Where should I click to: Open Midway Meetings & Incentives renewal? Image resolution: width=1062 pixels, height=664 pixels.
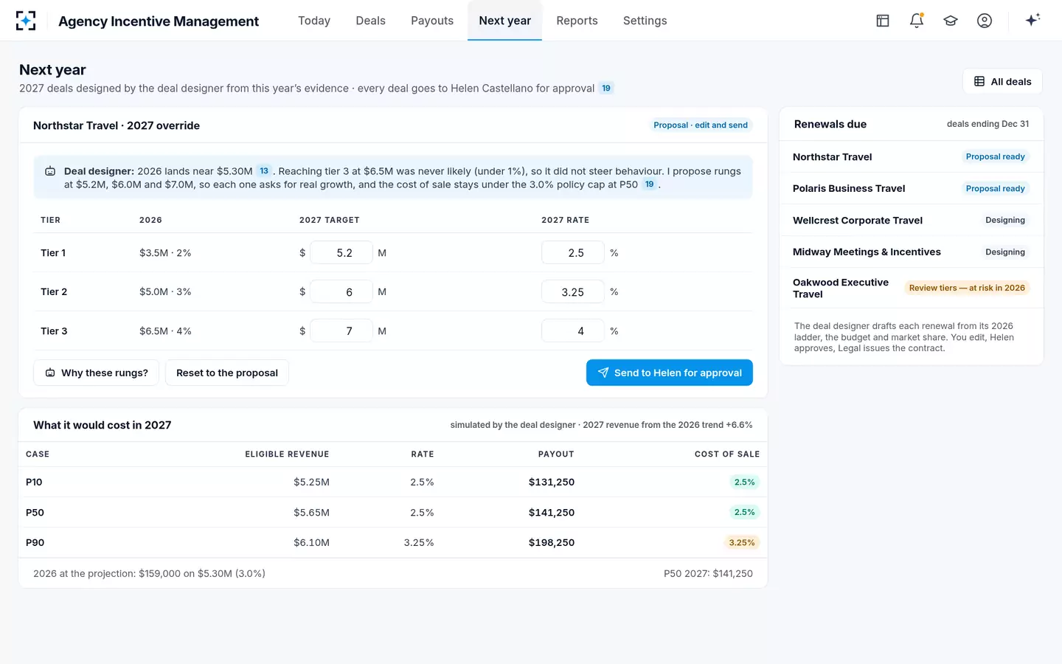(x=911, y=252)
